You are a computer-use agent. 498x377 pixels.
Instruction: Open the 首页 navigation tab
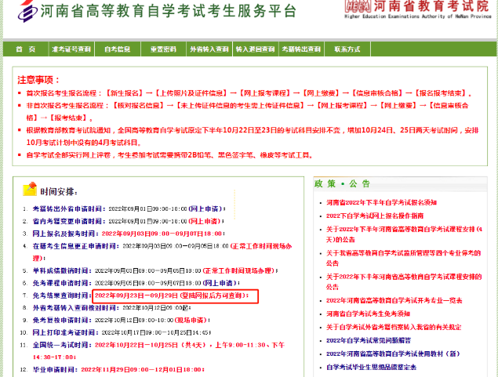point(26,49)
